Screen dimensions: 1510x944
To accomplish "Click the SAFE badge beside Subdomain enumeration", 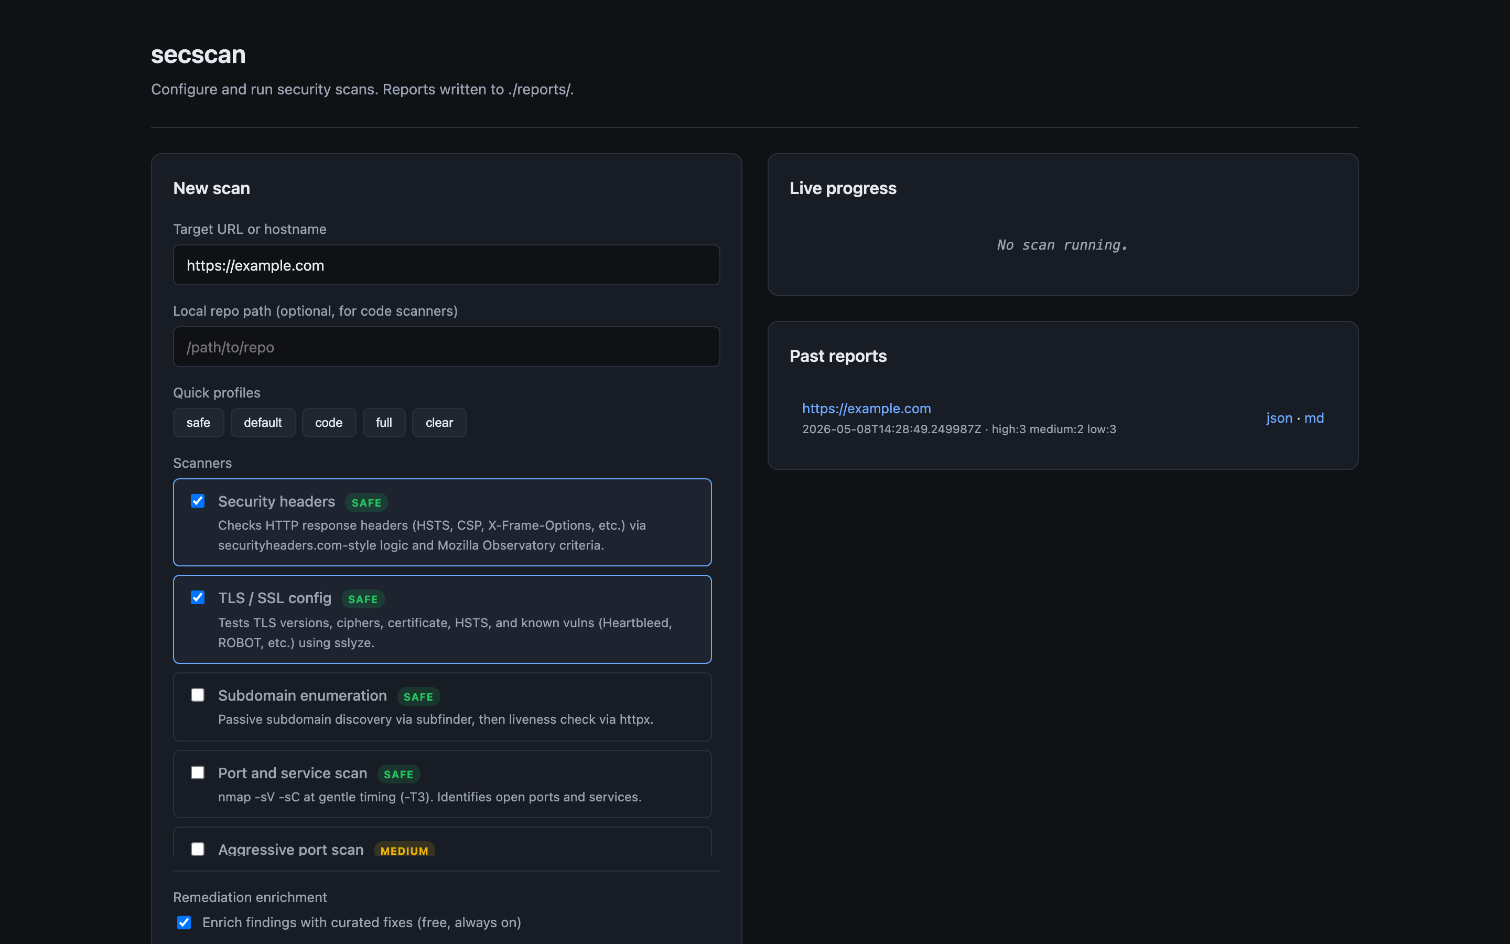I will click(419, 697).
